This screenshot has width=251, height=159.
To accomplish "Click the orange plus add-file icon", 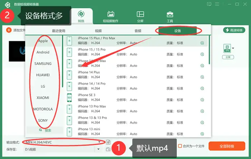I will (x=9, y=30).
